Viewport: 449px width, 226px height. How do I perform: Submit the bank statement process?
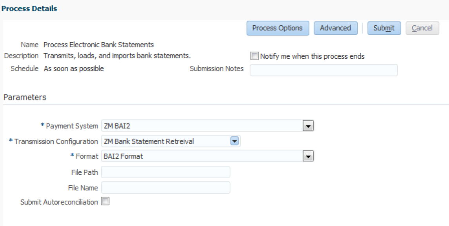click(384, 28)
